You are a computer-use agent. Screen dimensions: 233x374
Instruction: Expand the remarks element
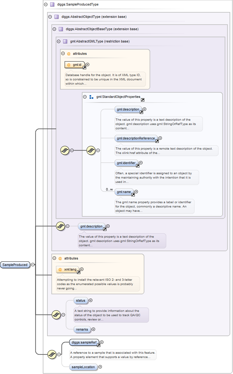point(93,329)
